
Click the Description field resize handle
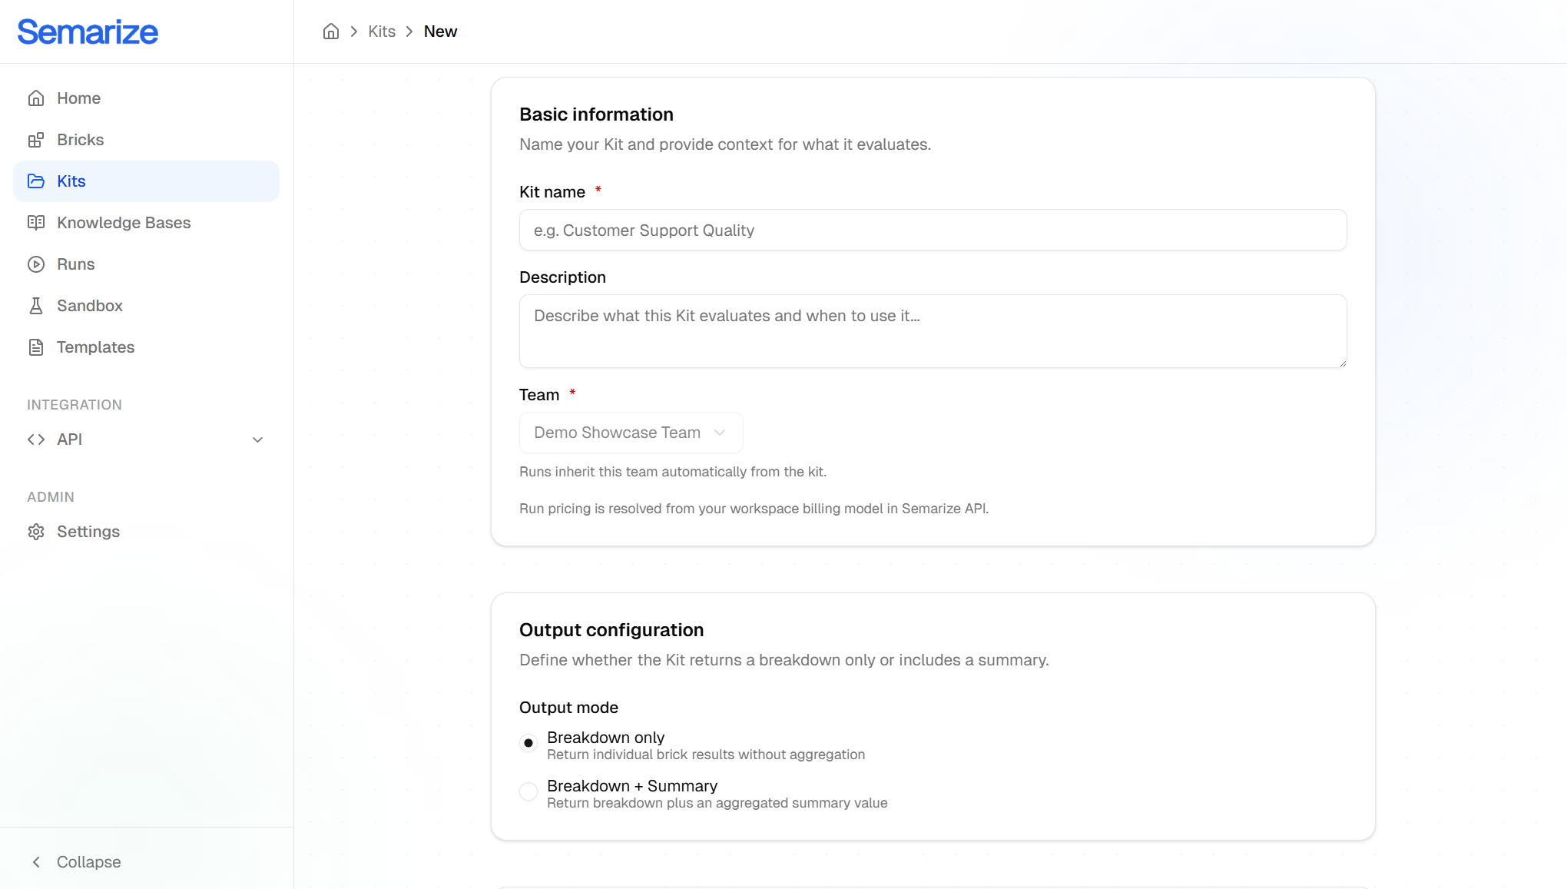[x=1342, y=363]
